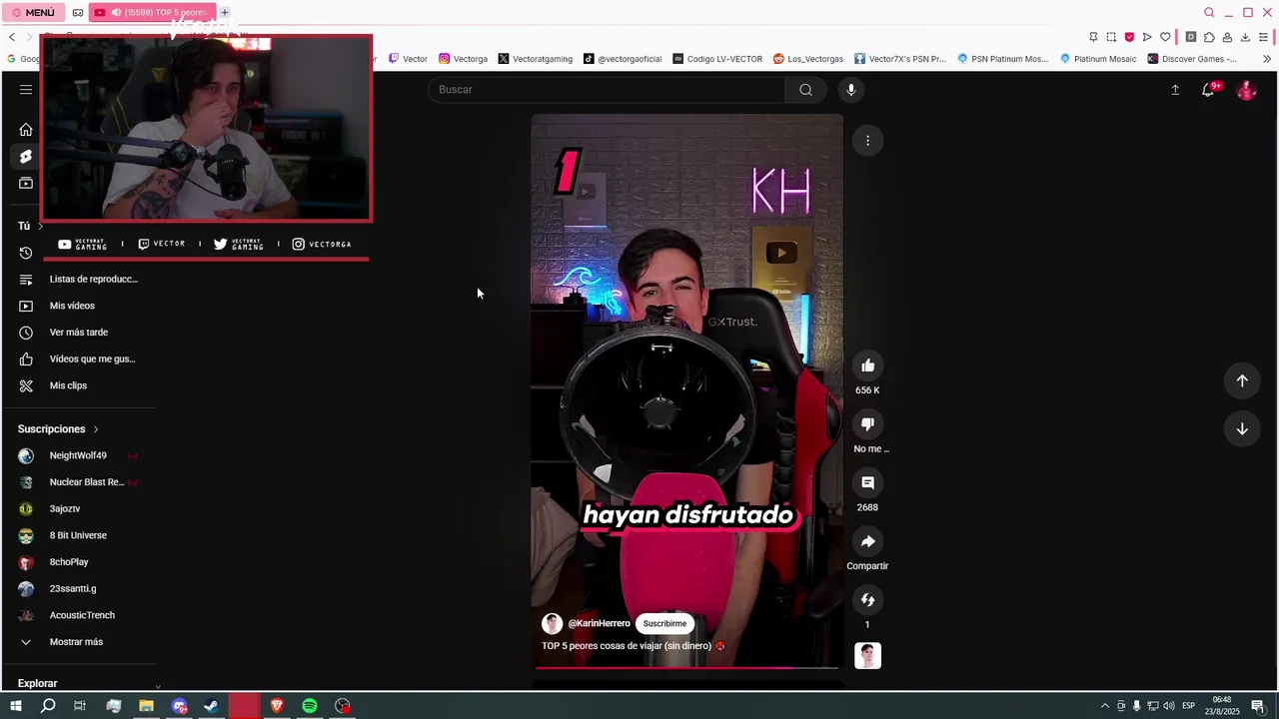Open 8 Bit Universe subscription channel

coord(80,535)
